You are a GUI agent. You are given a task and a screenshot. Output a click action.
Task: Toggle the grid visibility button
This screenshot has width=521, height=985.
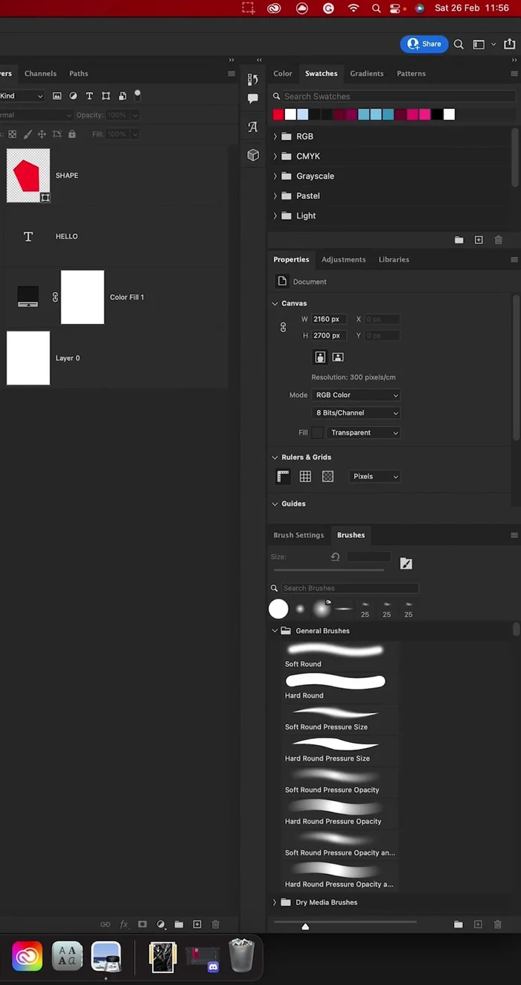(x=305, y=477)
